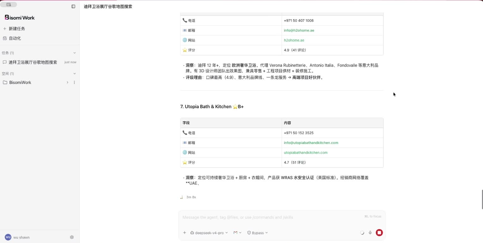The height and width of the screenshot is (243, 483).
Task: Open the info@h2ohome.ae email link
Action: [x=299, y=30]
